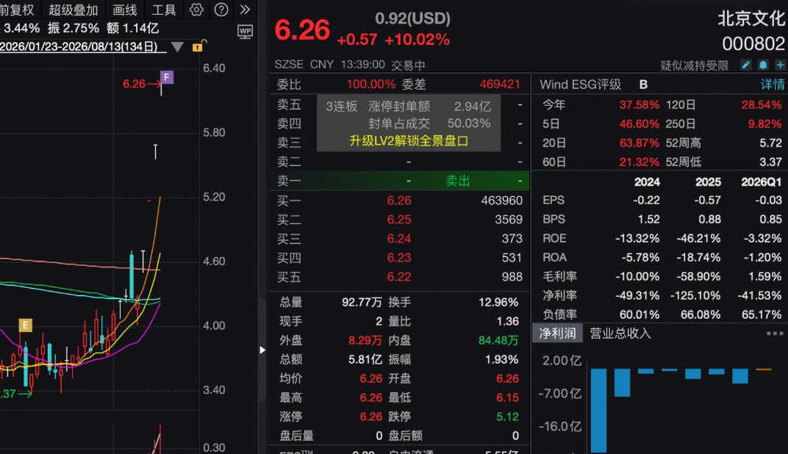
Task: Toggle the orange lock on date range
Action: [198, 46]
